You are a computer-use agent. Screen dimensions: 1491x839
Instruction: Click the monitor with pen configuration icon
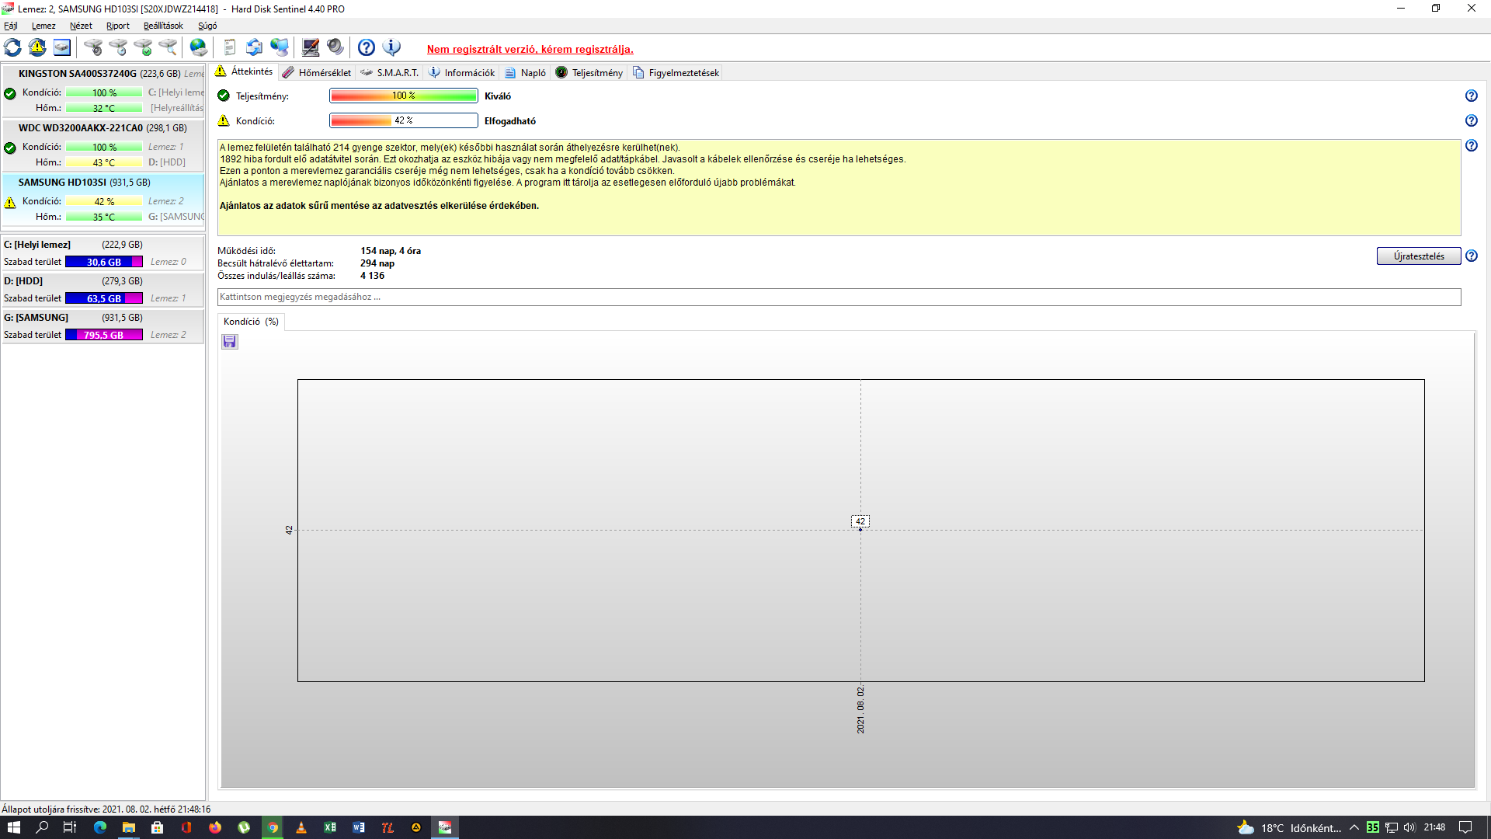(311, 48)
